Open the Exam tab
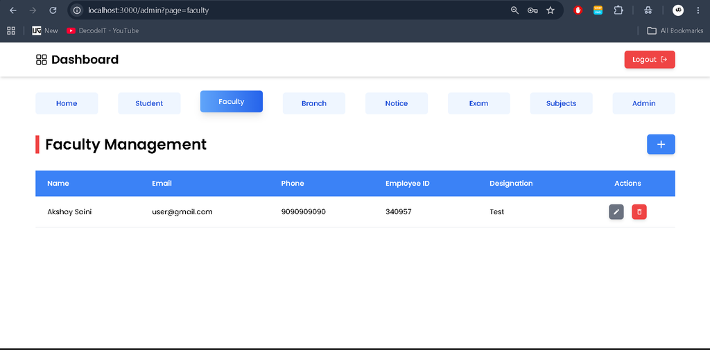The height and width of the screenshot is (350, 710). point(478,103)
